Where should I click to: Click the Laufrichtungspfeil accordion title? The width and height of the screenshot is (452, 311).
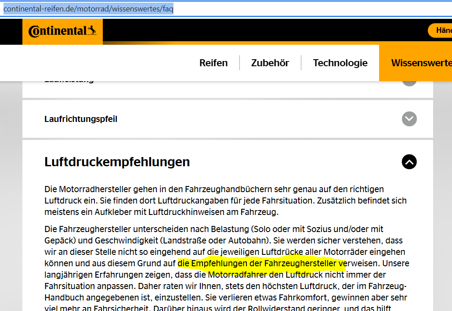(81, 119)
